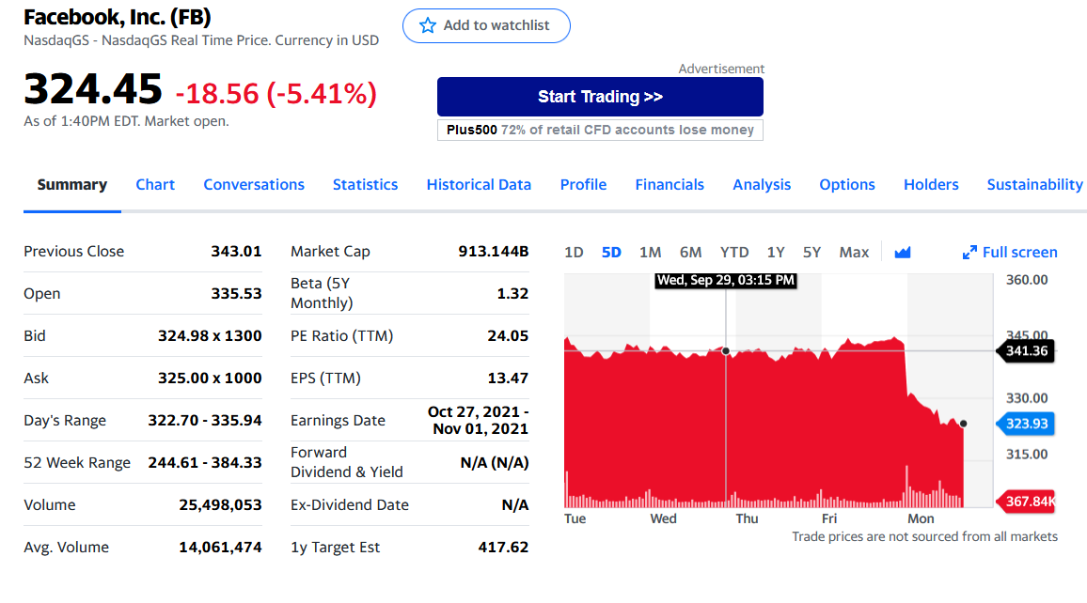This screenshot has width=1087, height=603.
Task: Open the Holders tab
Action: 931,185
